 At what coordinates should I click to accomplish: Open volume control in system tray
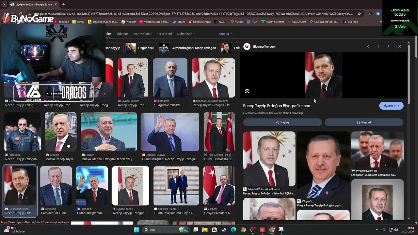point(396,230)
